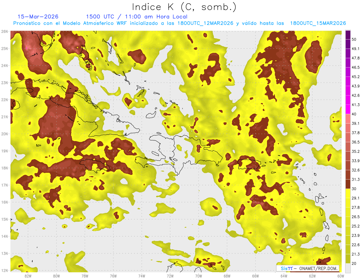Click the legend value 33.9
The image size is (362, 280).
[355, 161]
